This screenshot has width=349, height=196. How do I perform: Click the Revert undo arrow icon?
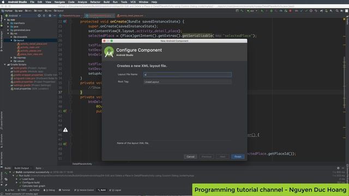tap(316, 11)
